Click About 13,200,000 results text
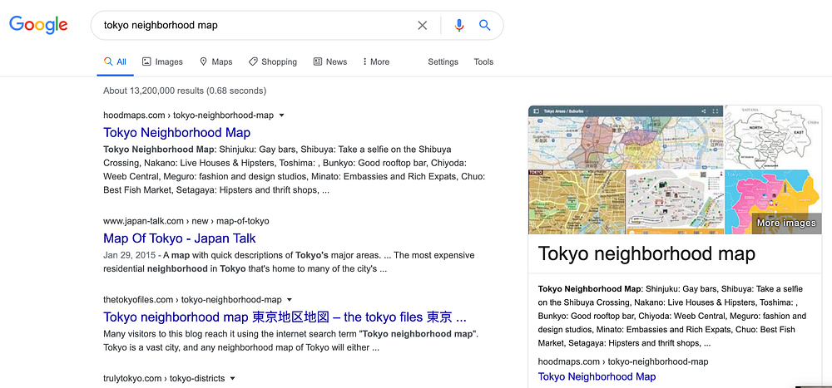Viewport: 832px width, 388px height. (x=185, y=91)
